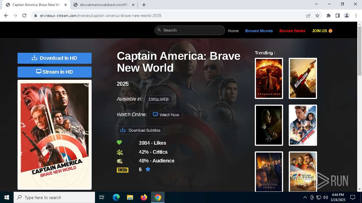The width and height of the screenshot is (362, 203).
Task: Open the Windows notification center icon
Action: [353, 197]
